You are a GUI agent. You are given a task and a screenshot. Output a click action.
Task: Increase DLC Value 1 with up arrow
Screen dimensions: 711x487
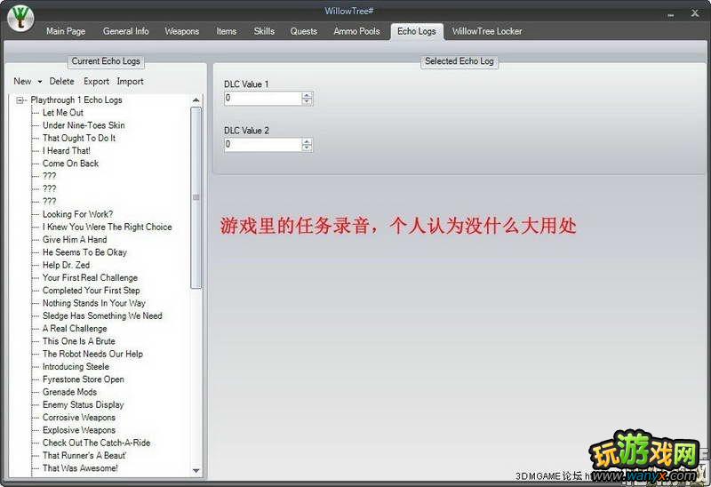point(307,95)
